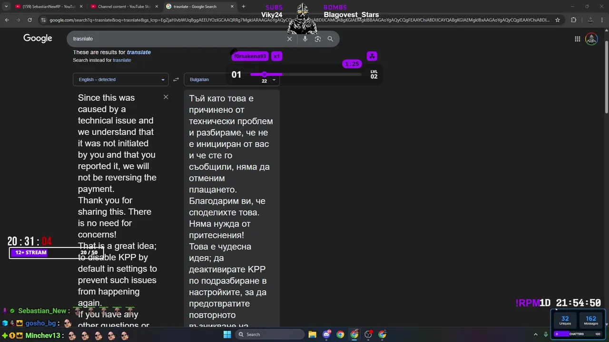Click the Blagovest_Stars bombs name
Screen dimensions: 609x342
351,15
